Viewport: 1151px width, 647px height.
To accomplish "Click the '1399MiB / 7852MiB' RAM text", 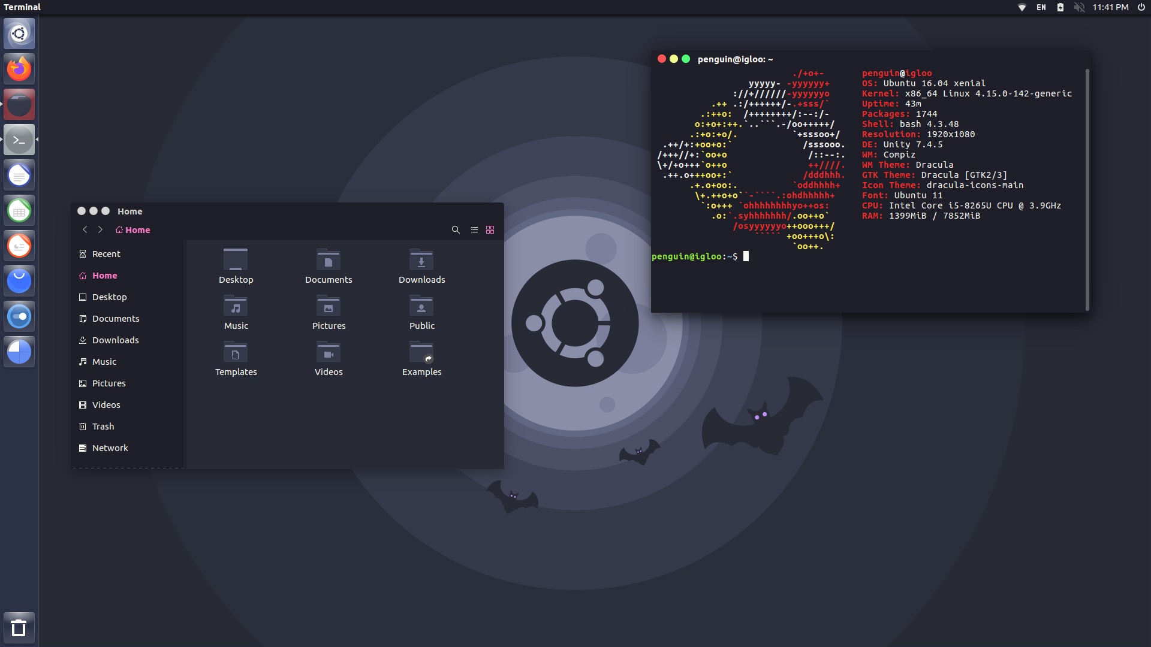I will click(x=935, y=216).
